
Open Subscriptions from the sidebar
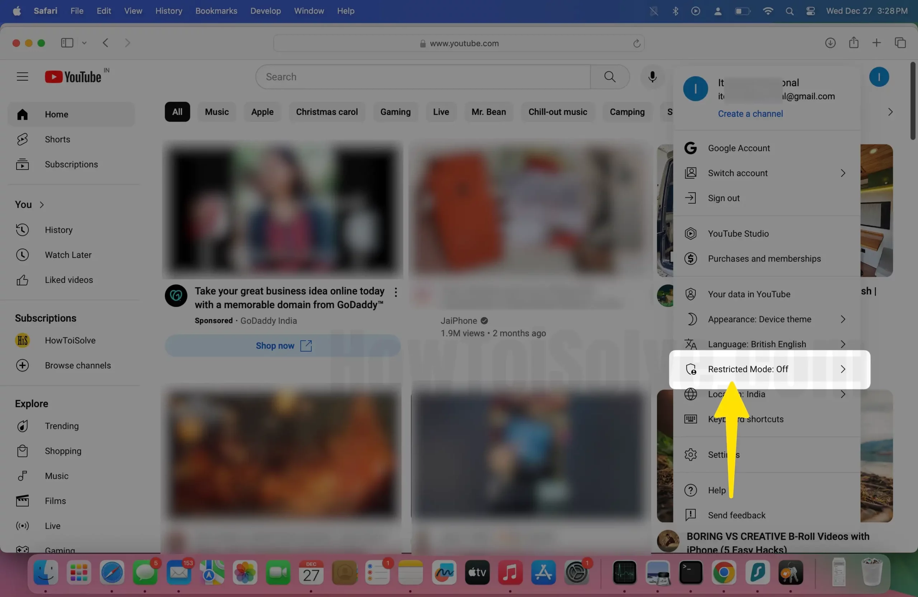(71, 164)
